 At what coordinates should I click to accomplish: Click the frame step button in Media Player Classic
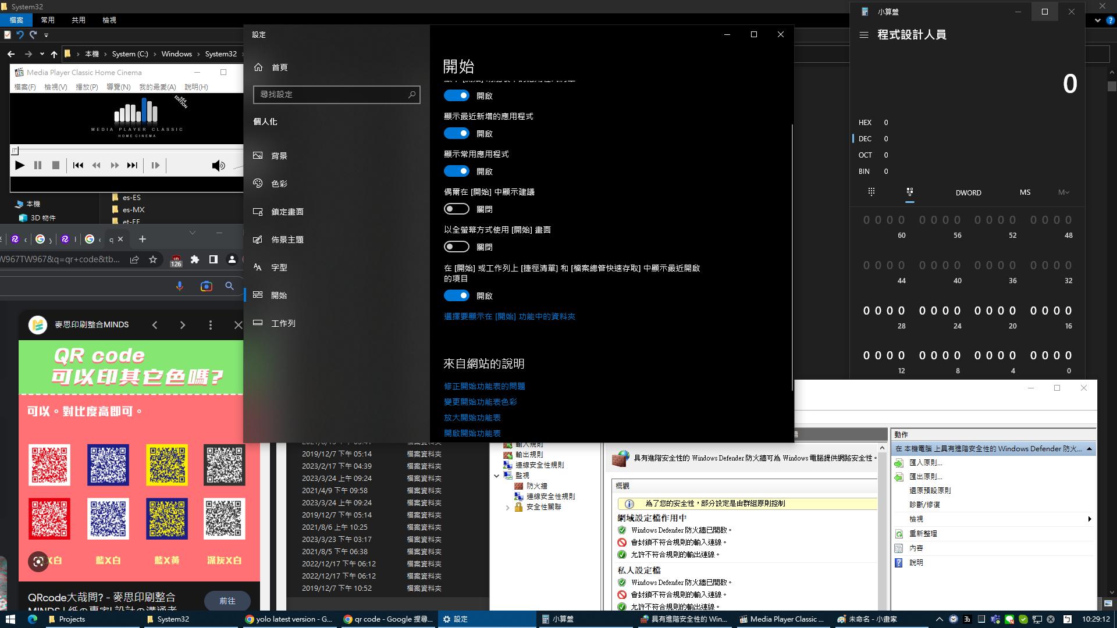tap(155, 165)
